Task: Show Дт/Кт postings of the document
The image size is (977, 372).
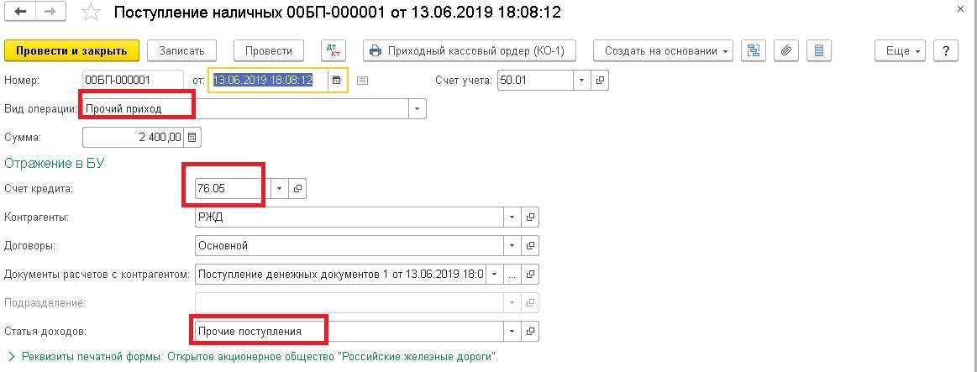Action: click(333, 50)
